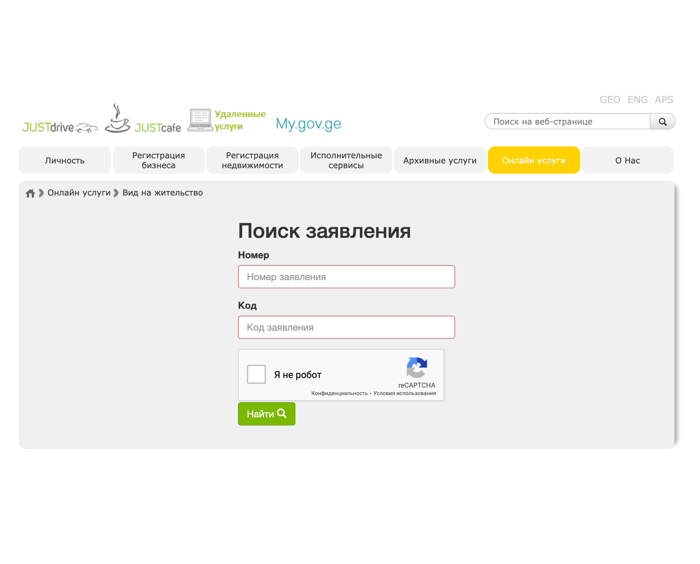Select the Онлайн услуги menu tab
700x564 pixels.
pyautogui.click(x=534, y=160)
